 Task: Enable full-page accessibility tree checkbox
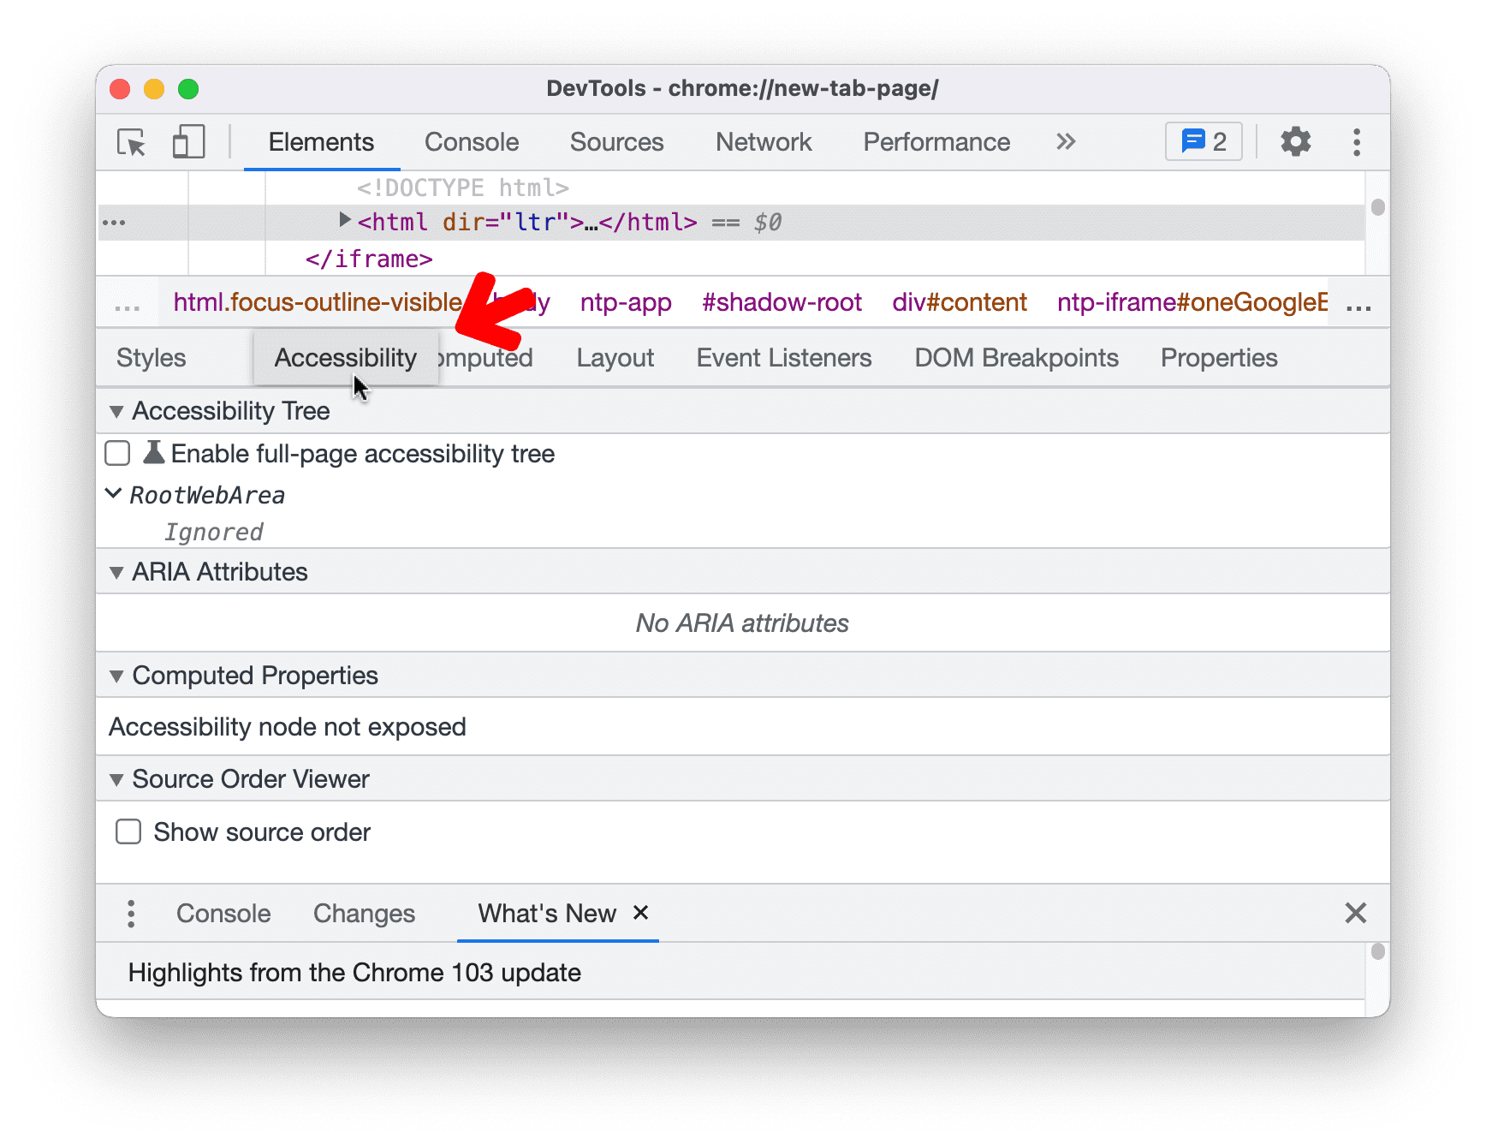(x=117, y=453)
